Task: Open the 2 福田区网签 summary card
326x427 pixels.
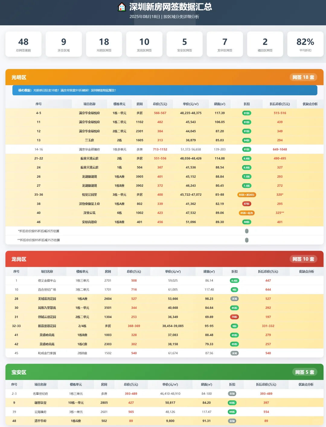Action: [265, 44]
